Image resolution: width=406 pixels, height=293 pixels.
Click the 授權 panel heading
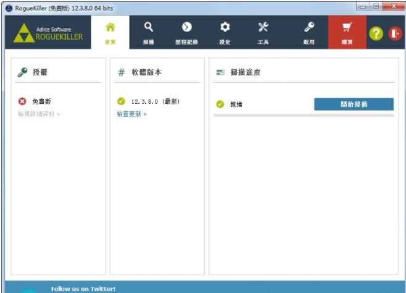click(x=40, y=72)
